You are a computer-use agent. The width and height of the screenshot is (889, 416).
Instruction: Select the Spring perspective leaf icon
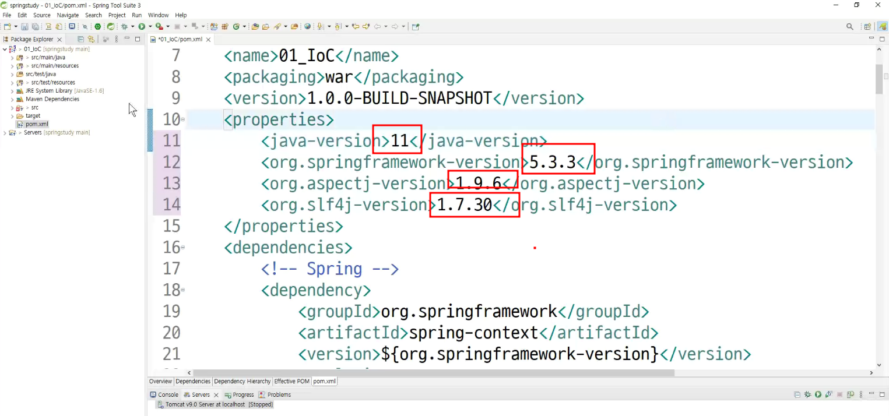(x=883, y=26)
